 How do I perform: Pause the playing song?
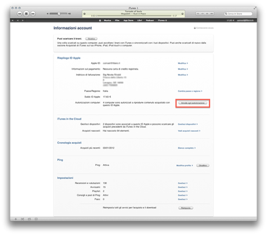(26, 14)
